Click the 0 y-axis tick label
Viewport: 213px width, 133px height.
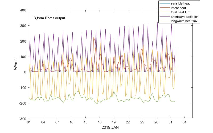coord(25,72)
